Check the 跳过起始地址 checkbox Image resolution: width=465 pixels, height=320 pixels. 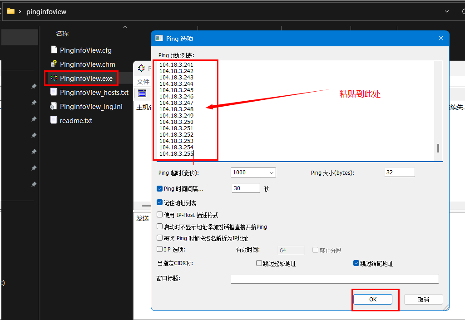pos(259,263)
